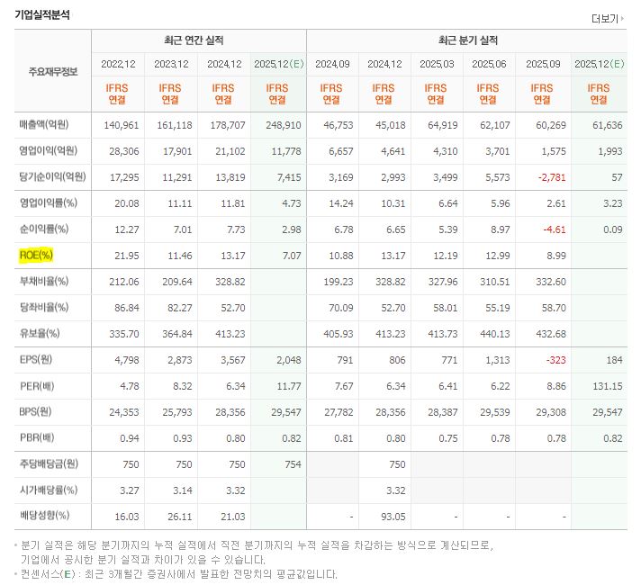Viewport: 641px width, 585px height.
Task: Click the 주당배당금(원) row label
Action: [49, 464]
